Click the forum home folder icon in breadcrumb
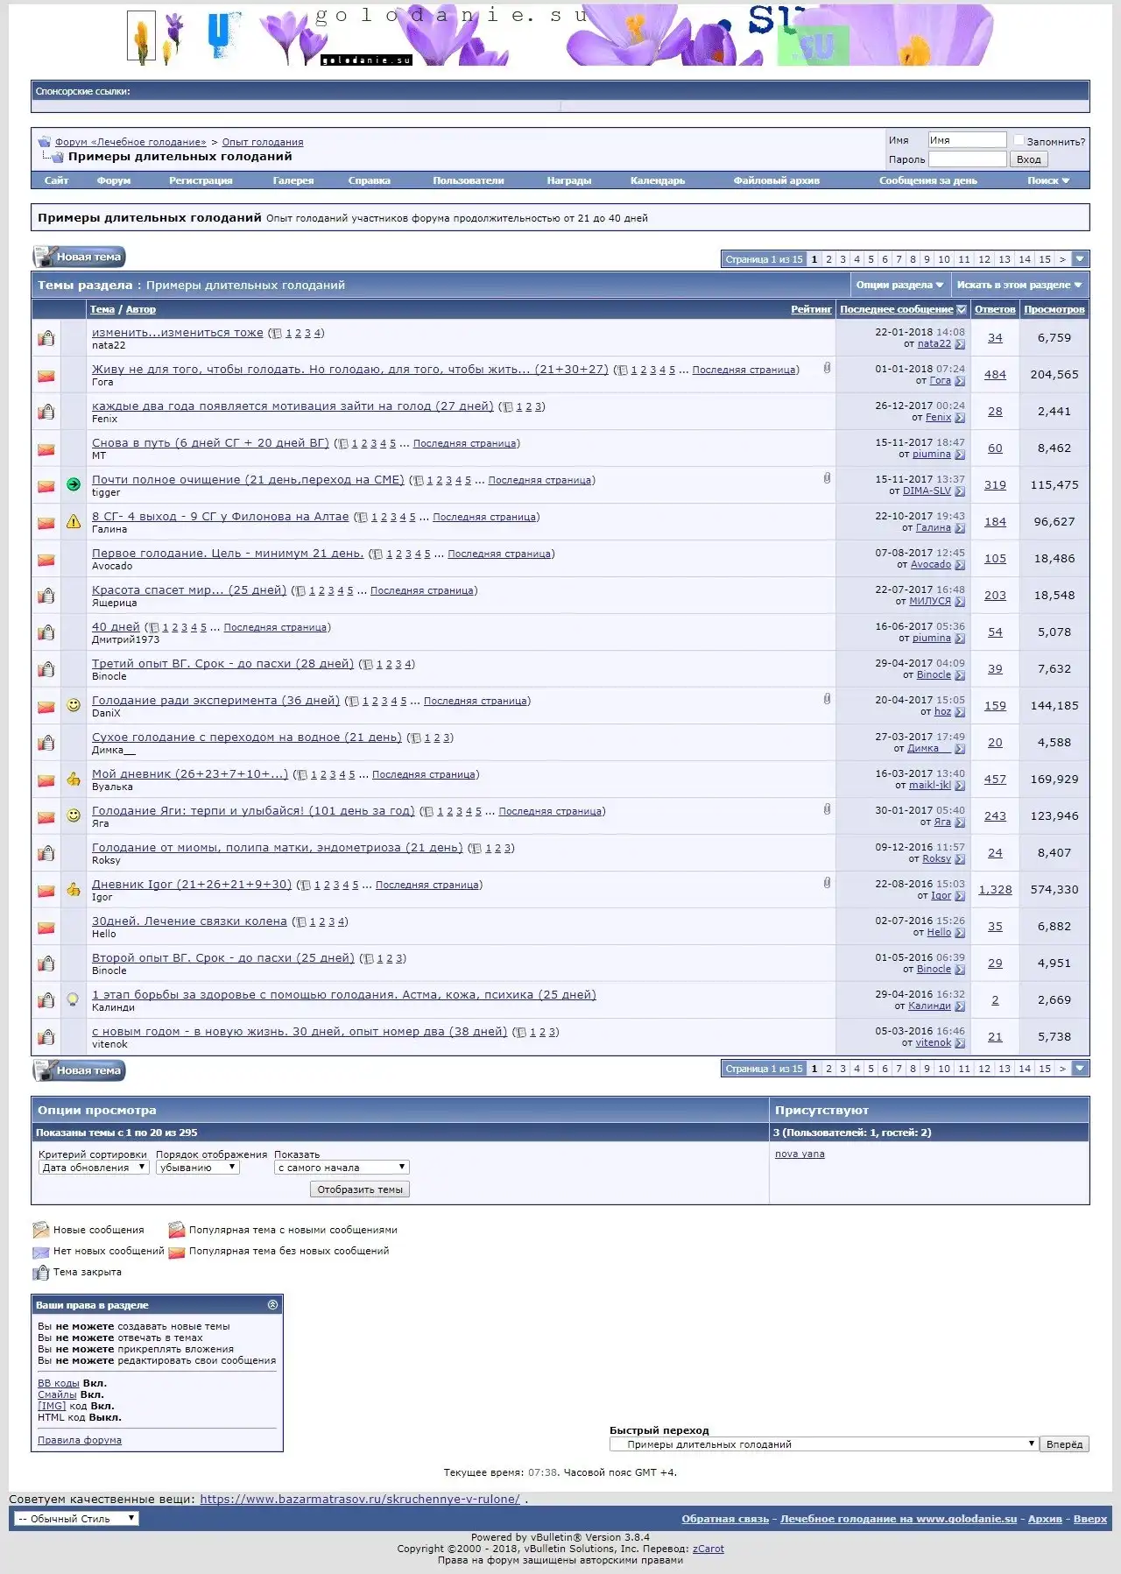The height and width of the screenshot is (1574, 1121). point(44,141)
